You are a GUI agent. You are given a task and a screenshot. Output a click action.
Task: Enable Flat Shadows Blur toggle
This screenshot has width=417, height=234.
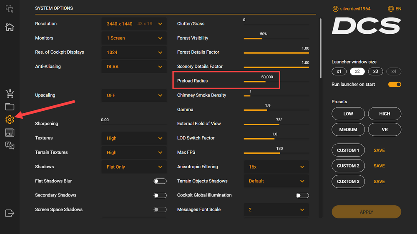(160, 181)
